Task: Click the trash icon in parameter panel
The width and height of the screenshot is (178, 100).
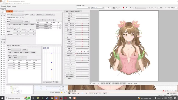Action: [x=64, y=93]
